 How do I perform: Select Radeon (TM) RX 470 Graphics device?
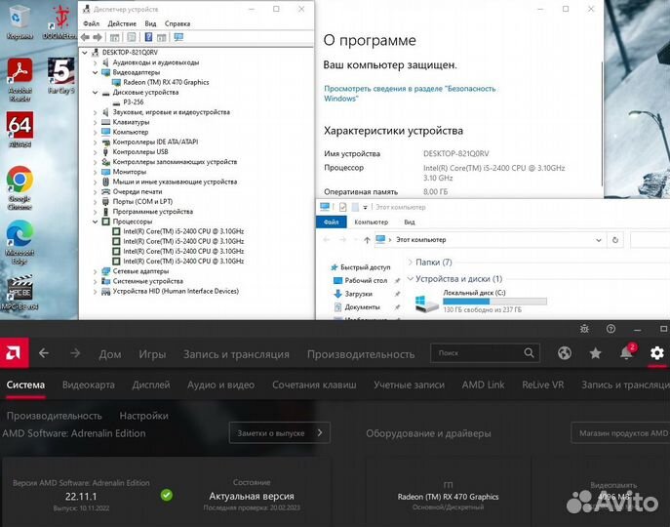(166, 83)
